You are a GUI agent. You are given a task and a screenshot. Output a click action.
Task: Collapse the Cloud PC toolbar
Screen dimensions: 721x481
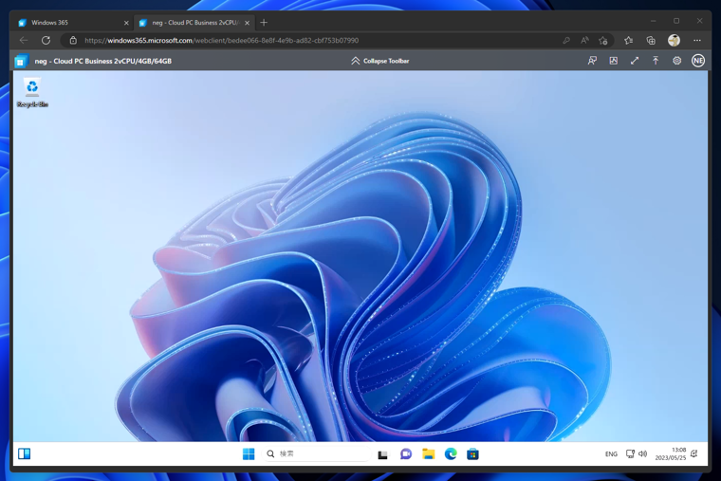point(379,61)
